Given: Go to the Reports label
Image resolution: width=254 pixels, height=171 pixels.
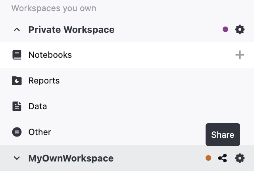Looking at the screenshot, I should coord(44,81).
